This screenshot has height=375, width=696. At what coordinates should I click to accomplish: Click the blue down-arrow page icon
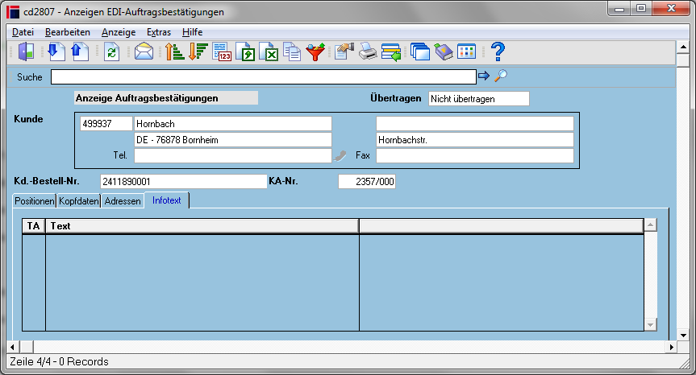[x=56, y=52]
